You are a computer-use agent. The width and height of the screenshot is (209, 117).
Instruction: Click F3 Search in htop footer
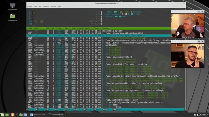coord(50,110)
